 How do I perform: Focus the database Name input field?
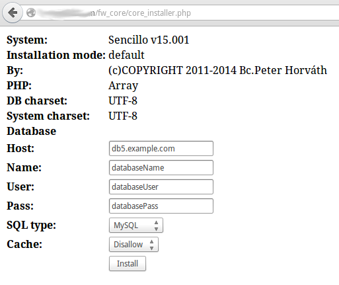tap(161, 168)
